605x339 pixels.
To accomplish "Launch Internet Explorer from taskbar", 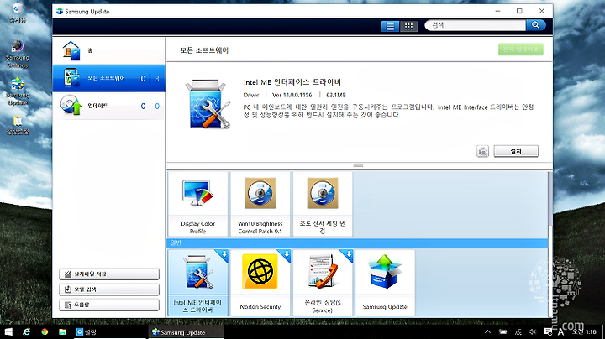I will point(26,331).
